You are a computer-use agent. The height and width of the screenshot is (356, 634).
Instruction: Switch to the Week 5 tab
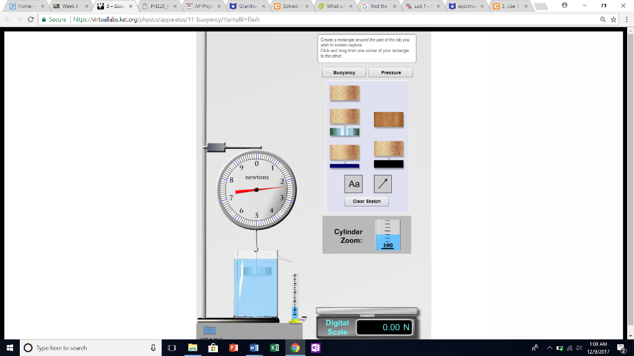click(x=71, y=6)
